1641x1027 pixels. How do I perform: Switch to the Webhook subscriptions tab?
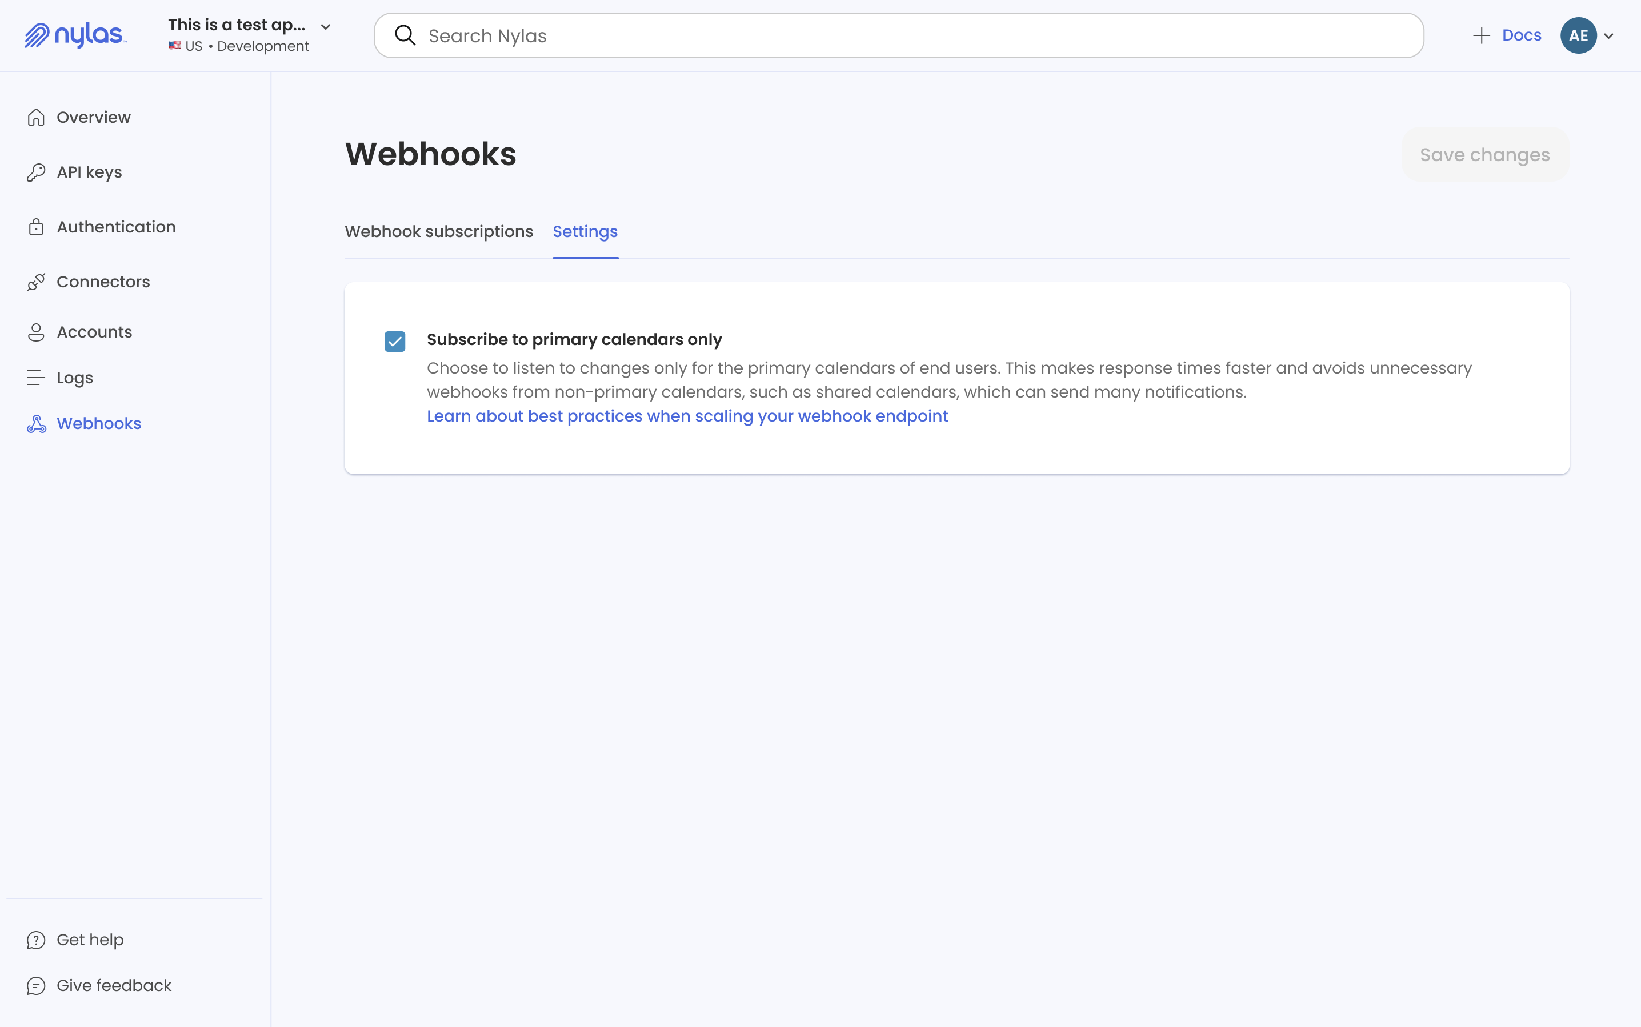438,232
